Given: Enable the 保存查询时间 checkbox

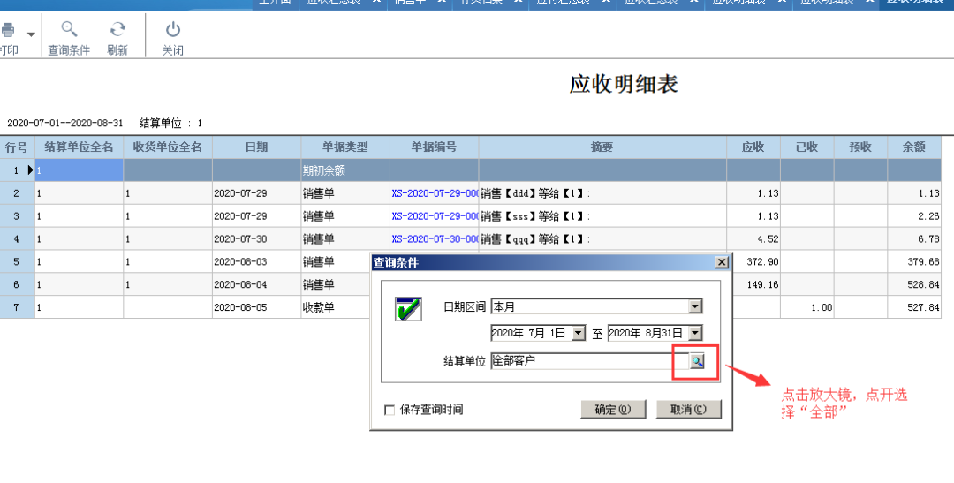Looking at the screenshot, I should 390,410.
